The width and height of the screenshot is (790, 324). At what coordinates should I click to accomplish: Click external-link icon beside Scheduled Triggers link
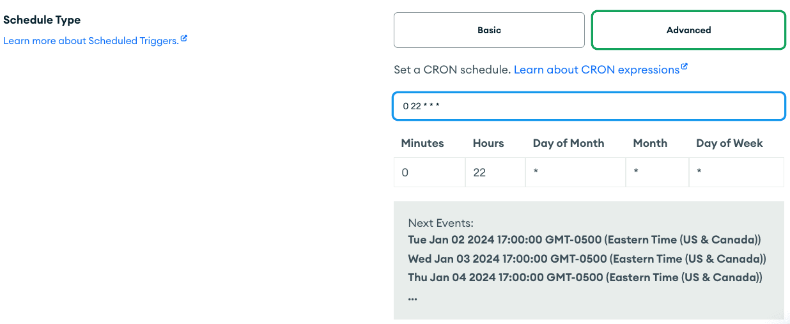click(184, 39)
